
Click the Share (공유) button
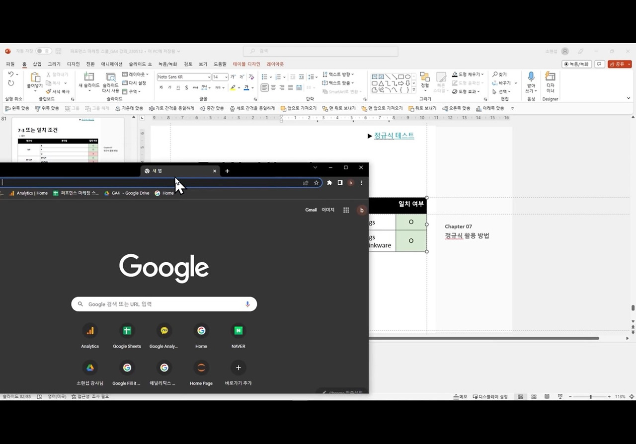620,64
